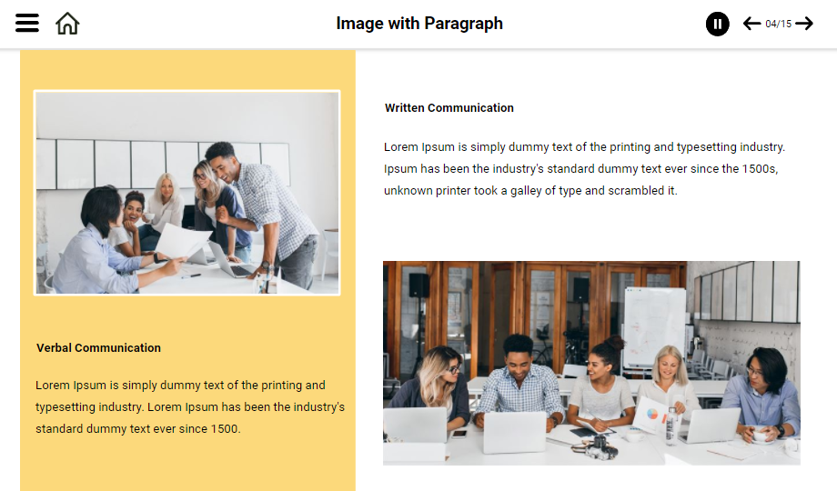Viewport: 837px width, 491px height.
Task: Open the hamburger menu
Action: [26, 23]
